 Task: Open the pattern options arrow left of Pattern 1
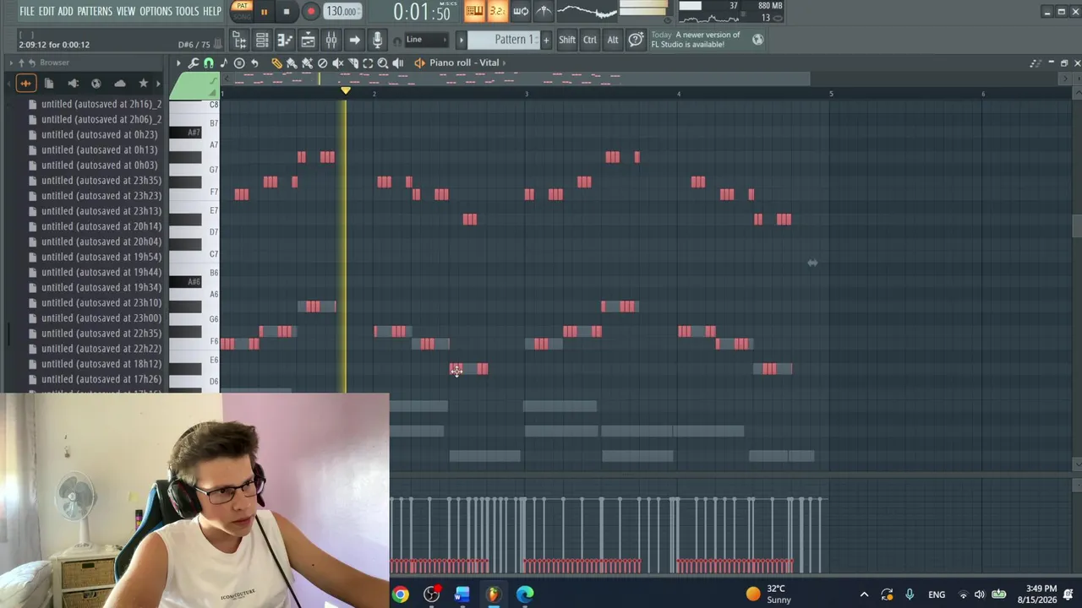[x=461, y=40]
